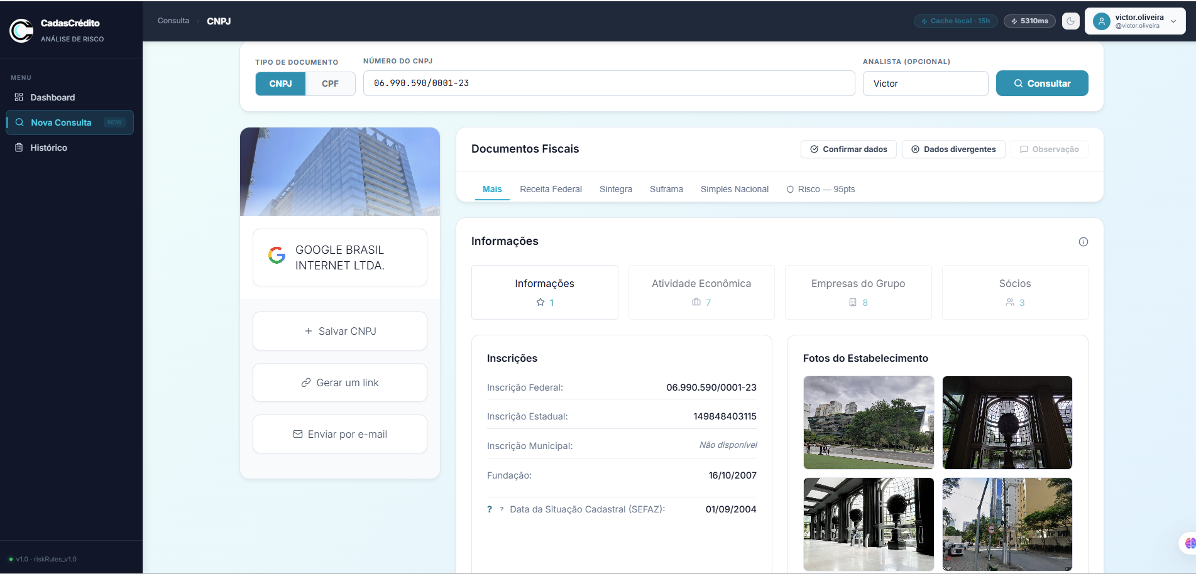Click the v1.0 riskRules_v1.0 version label
1196x574 pixels.
click(47, 559)
